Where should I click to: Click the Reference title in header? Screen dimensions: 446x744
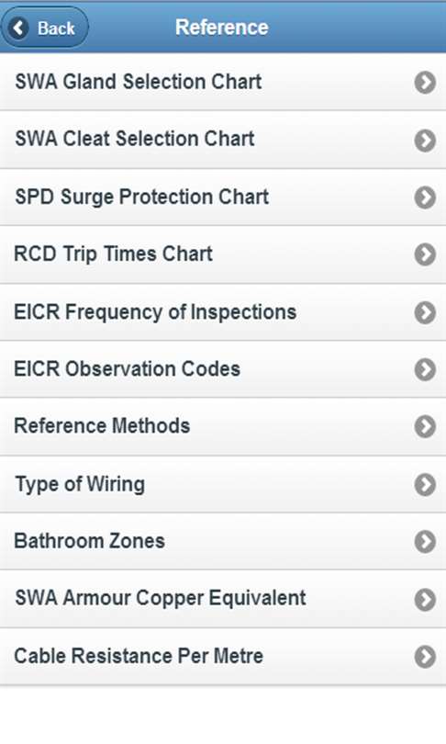(222, 28)
